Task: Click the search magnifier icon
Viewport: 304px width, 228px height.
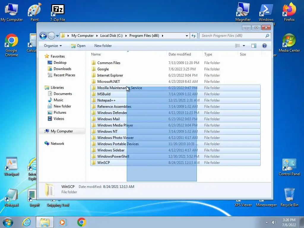Action: click(x=267, y=36)
